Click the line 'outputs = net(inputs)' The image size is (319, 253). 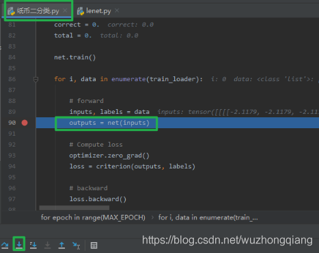coord(109,123)
